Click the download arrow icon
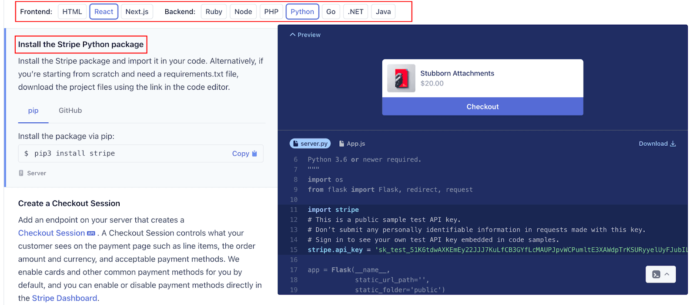This screenshot has height=305, width=696. coord(673,144)
